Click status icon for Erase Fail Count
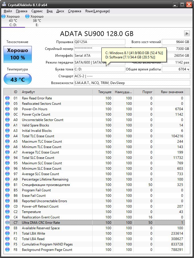Image resolution: width=194 pixels, height=258 pixels. [7, 195]
